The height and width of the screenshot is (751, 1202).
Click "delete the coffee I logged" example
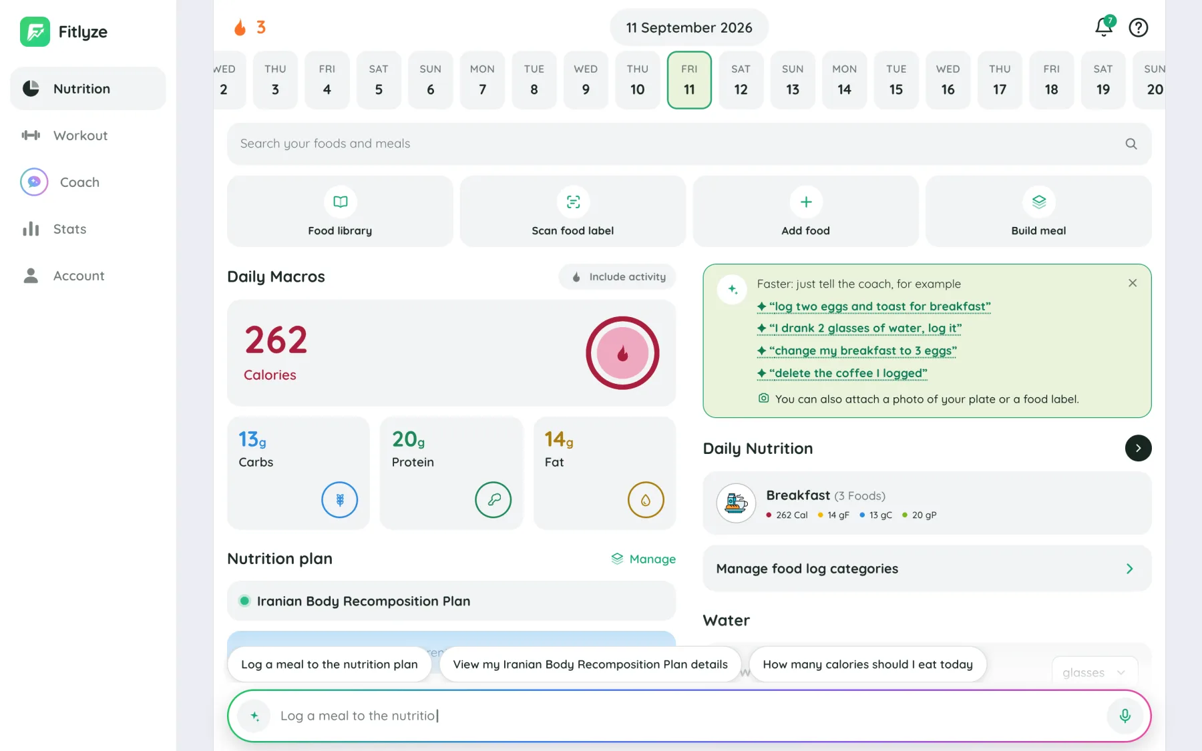pos(842,373)
